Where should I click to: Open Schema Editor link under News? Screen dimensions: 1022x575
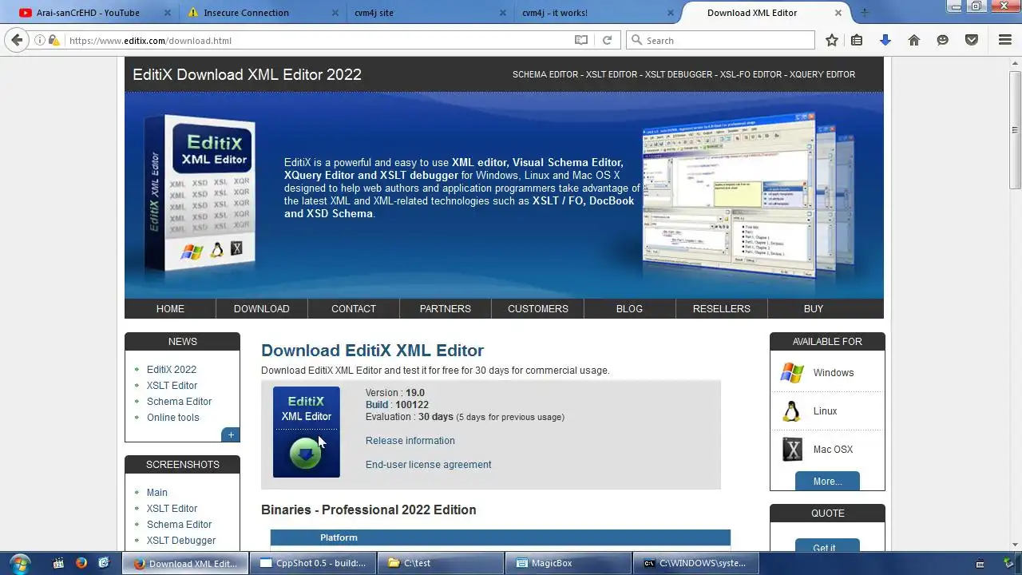click(x=179, y=402)
